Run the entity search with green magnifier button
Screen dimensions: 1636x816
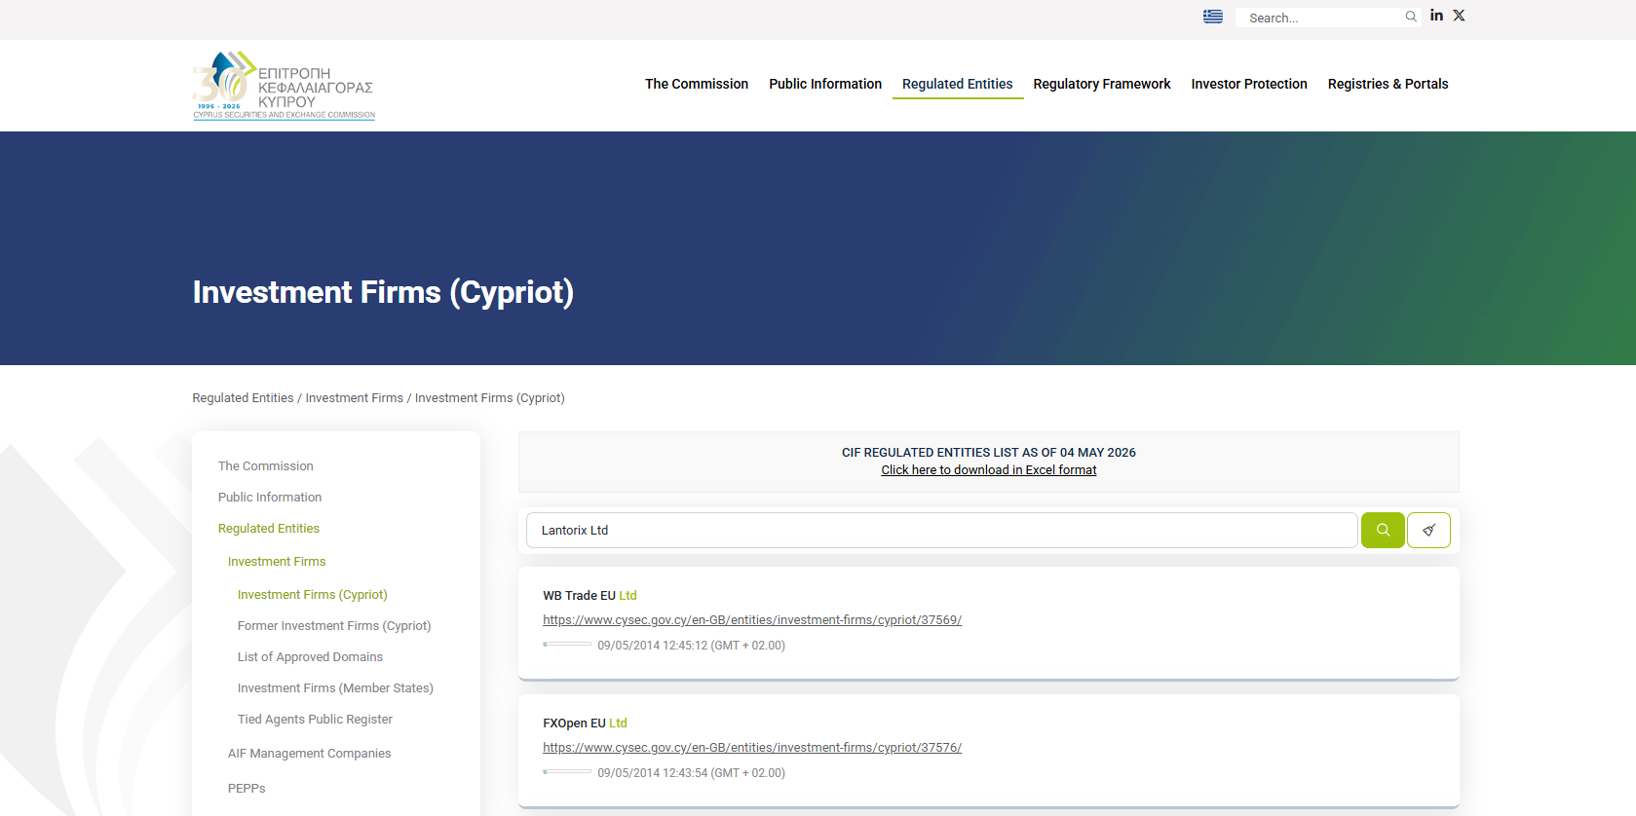pos(1383,531)
